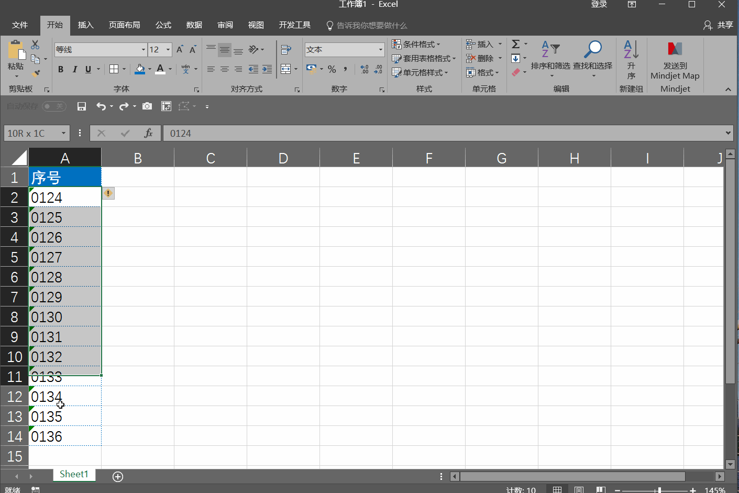This screenshot has height=493, width=739.
Task: Click the Increase Indent icon
Action: click(267, 69)
